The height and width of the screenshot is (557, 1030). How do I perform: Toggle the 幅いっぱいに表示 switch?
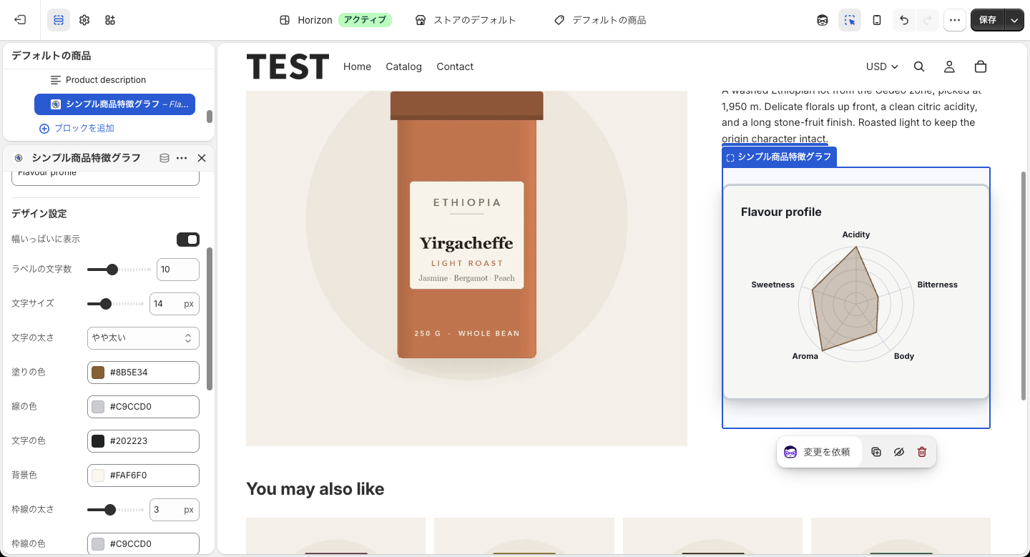(188, 239)
